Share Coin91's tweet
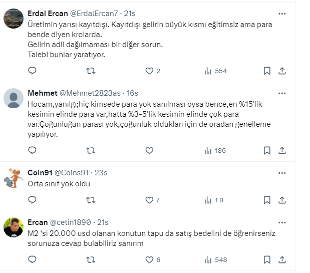310x273 pixels. point(282,200)
